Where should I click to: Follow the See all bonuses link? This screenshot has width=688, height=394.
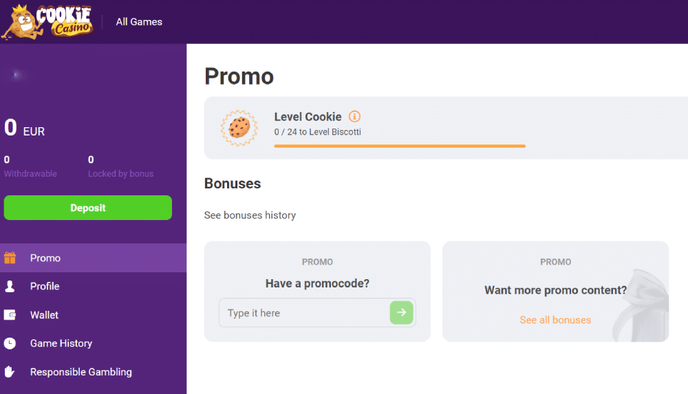click(555, 320)
